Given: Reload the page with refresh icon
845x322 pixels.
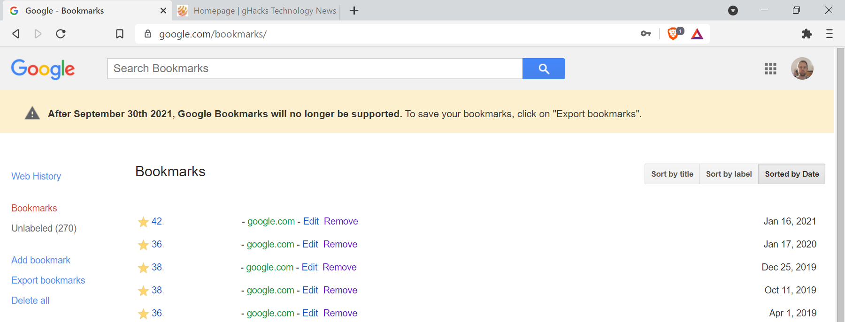Looking at the screenshot, I should click(x=61, y=34).
